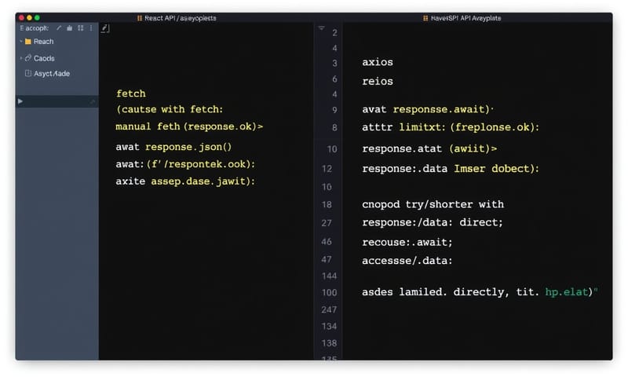Click line number 12 in the gutter
Image resolution: width=628 pixels, height=377 pixels.
[327, 169]
